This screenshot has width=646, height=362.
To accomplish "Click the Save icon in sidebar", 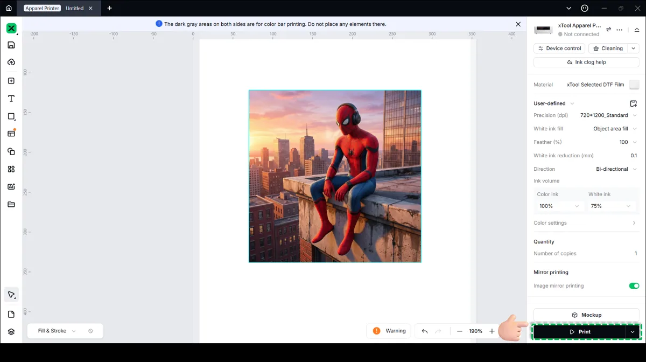I will [x=11, y=45].
